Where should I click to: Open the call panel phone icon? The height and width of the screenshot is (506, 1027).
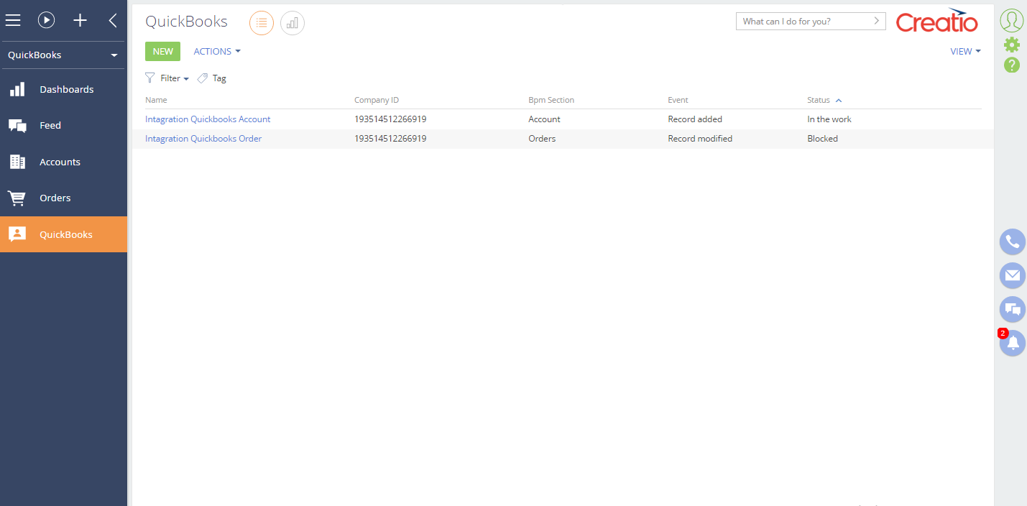[x=1012, y=241]
